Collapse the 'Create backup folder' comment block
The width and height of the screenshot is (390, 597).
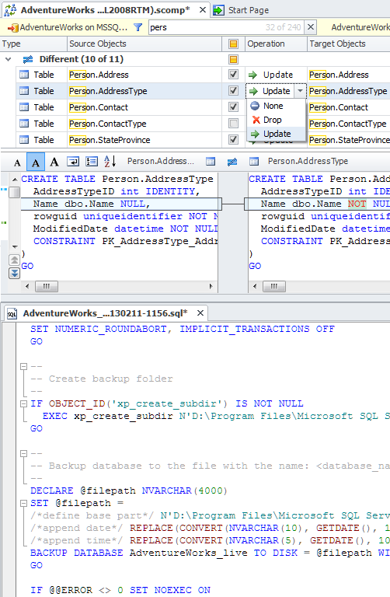pyautogui.click(x=23, y=366)
